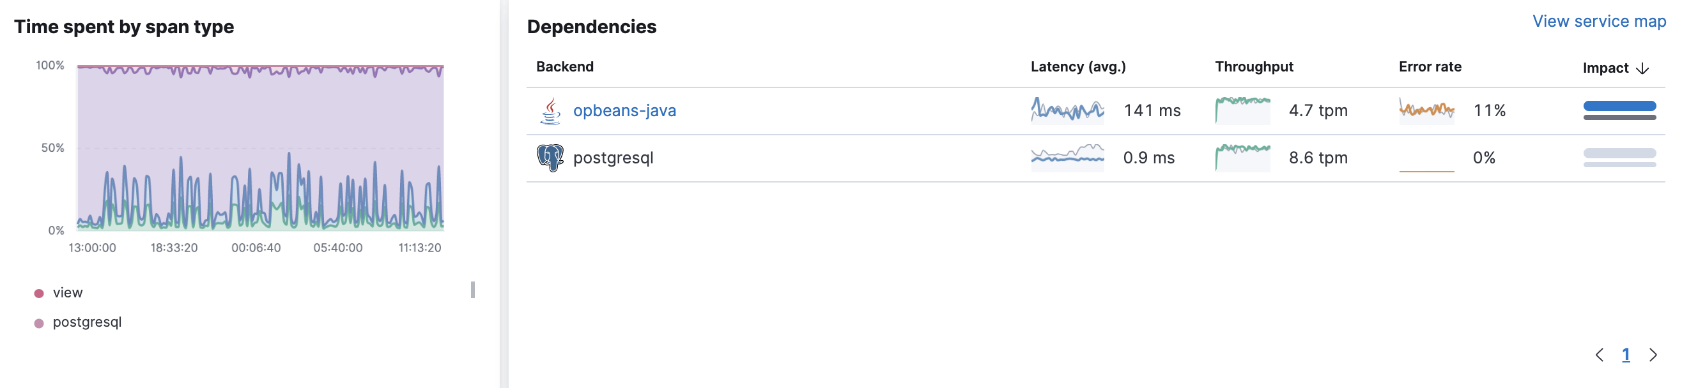Click opbeans-java latency sparkline chart
This screenshot has width=1682, height=388.
click(1068, 111)
